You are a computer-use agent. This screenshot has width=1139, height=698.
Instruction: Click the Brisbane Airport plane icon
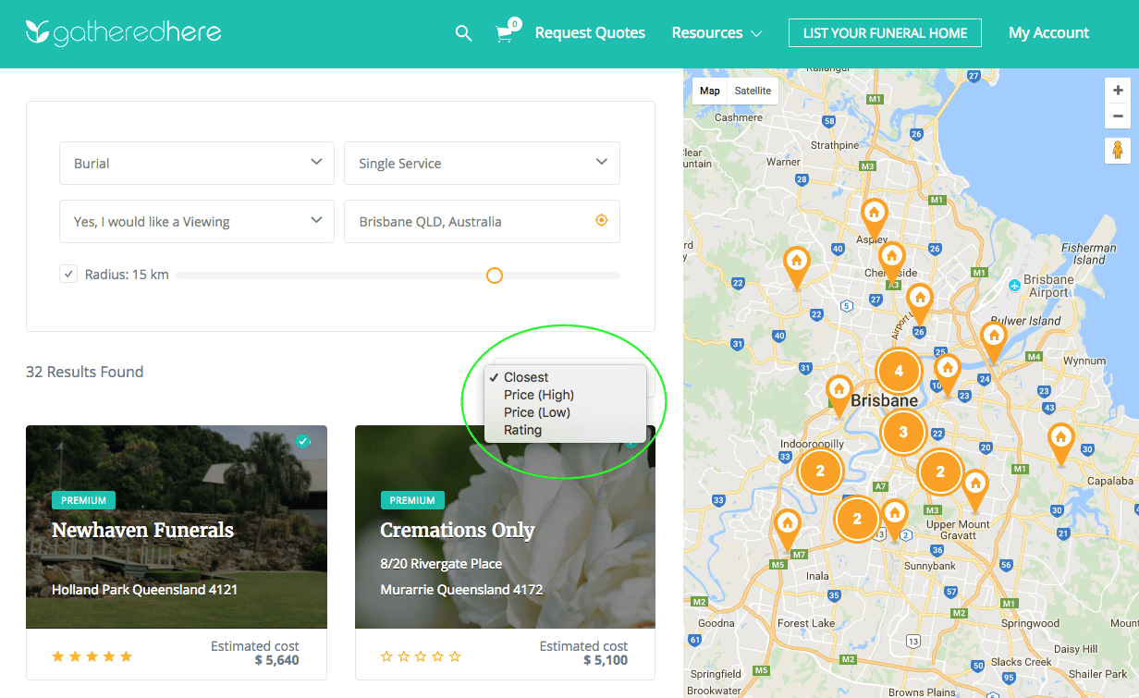(x=1014, y=284)
